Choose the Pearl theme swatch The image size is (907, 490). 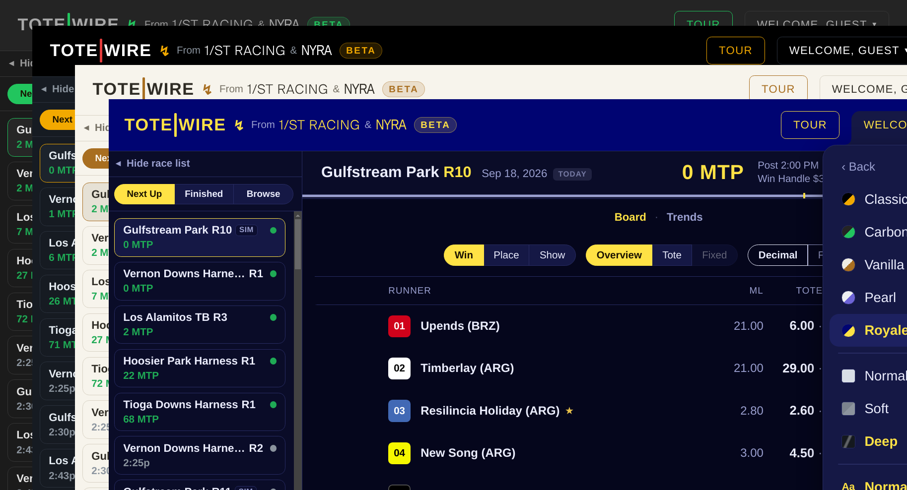848,298
